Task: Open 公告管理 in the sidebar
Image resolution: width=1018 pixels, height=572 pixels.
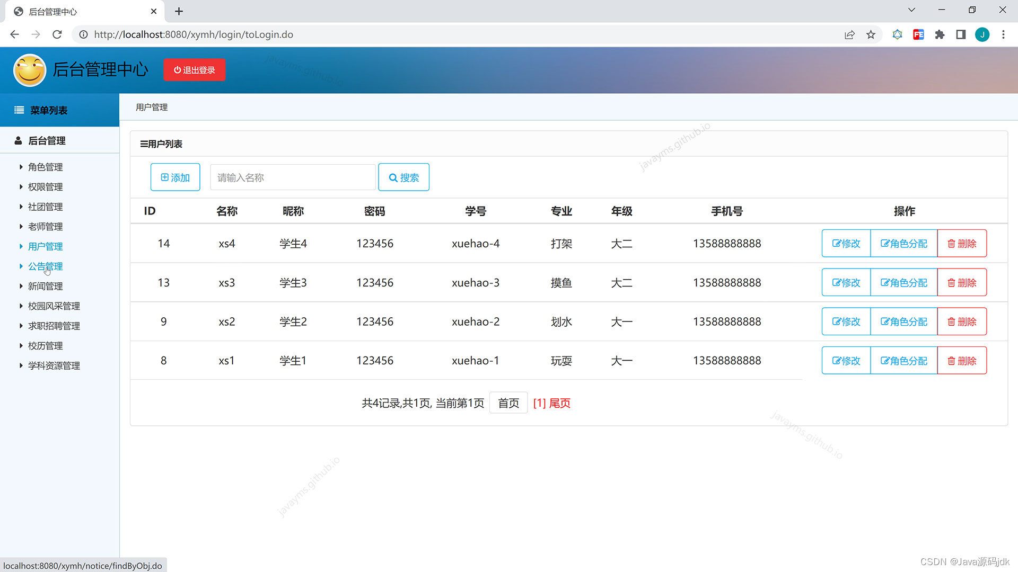Action: [x=45, y=266]
